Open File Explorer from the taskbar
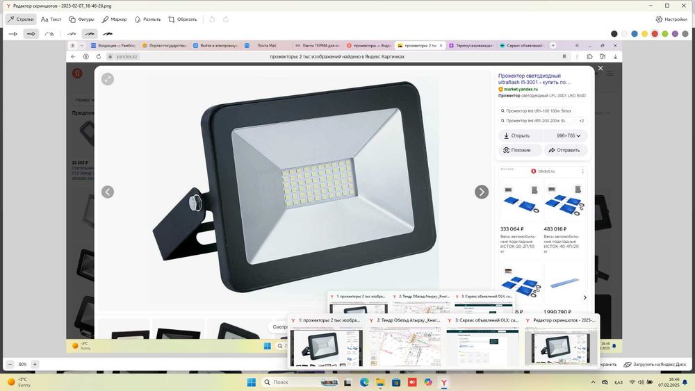Image resolution: width=695 pixels, height=391 pixels. tap(380, 382)
